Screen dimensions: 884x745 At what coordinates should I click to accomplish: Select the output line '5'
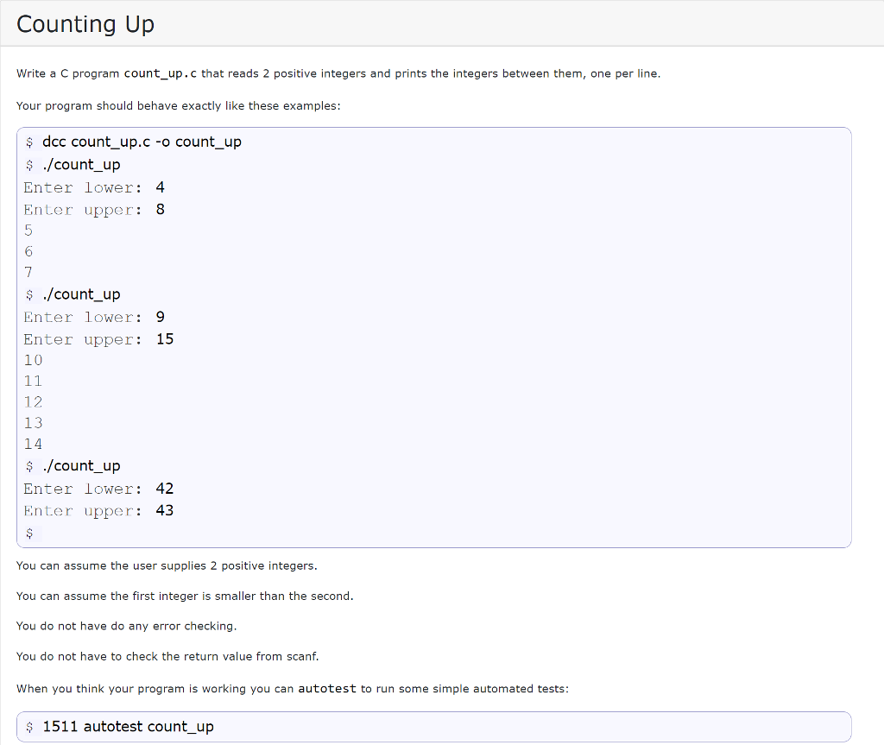pyautogui.click(x=28, y=230)
